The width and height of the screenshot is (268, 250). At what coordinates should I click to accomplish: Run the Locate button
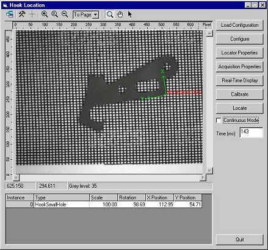[x=239, y=108]
